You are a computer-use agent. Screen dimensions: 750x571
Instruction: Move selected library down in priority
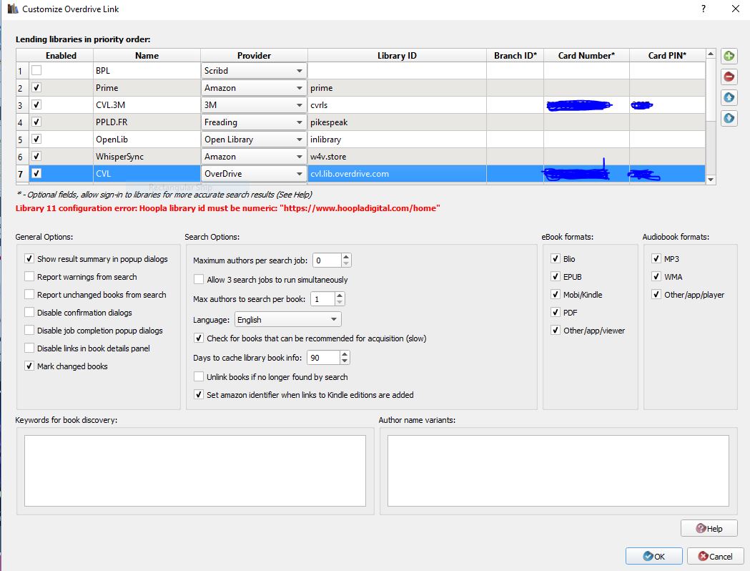click(x=729, y=118)
